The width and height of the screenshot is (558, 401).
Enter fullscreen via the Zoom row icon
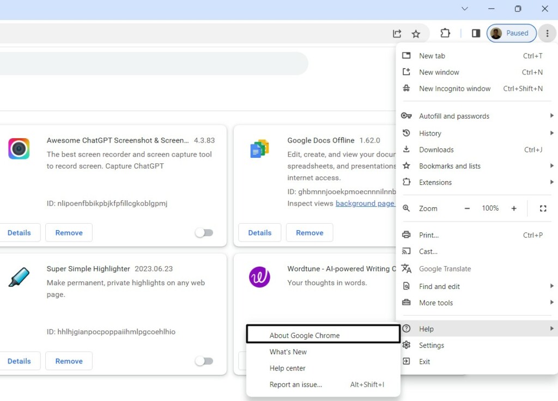pos(543,208)
